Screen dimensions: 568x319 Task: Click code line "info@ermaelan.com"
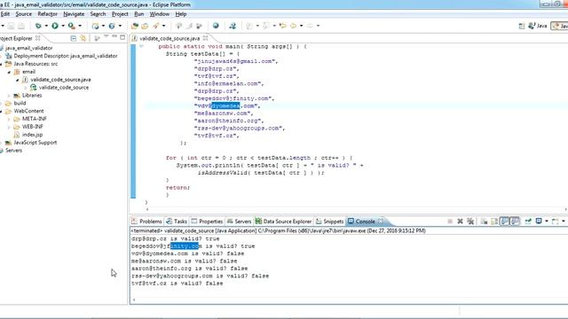(x=229, y=83)
